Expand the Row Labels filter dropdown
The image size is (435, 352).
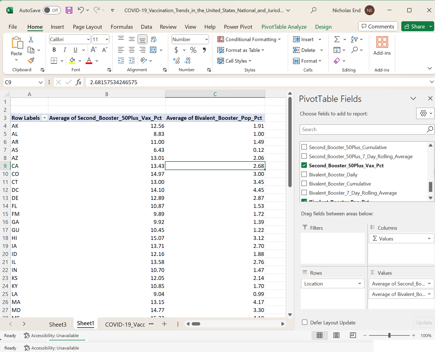pos(44,118)
